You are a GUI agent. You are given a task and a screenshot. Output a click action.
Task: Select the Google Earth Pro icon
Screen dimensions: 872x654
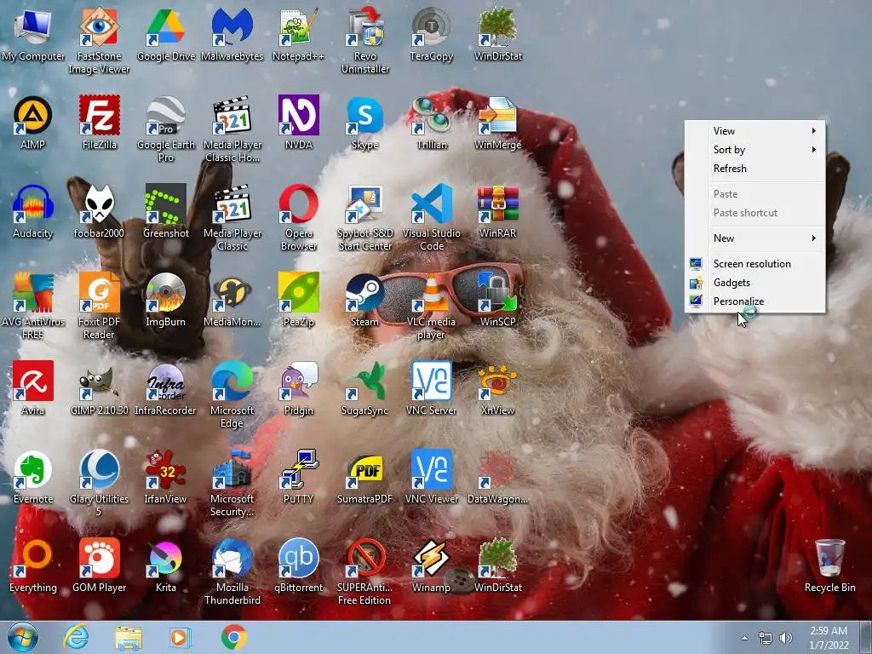pyautogui.click(x=166, y=129)
